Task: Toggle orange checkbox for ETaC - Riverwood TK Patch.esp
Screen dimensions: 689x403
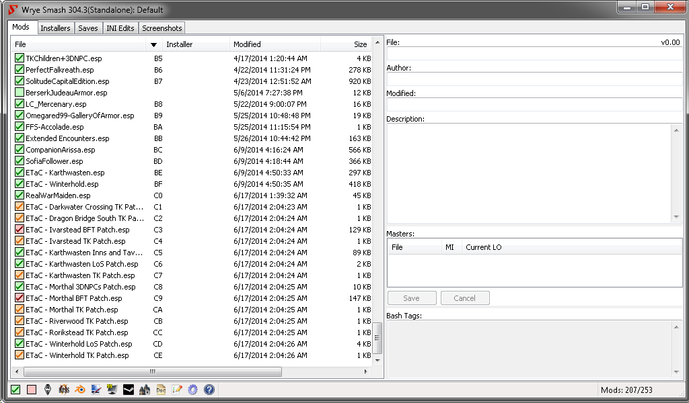Action: [x=20, y=320]
